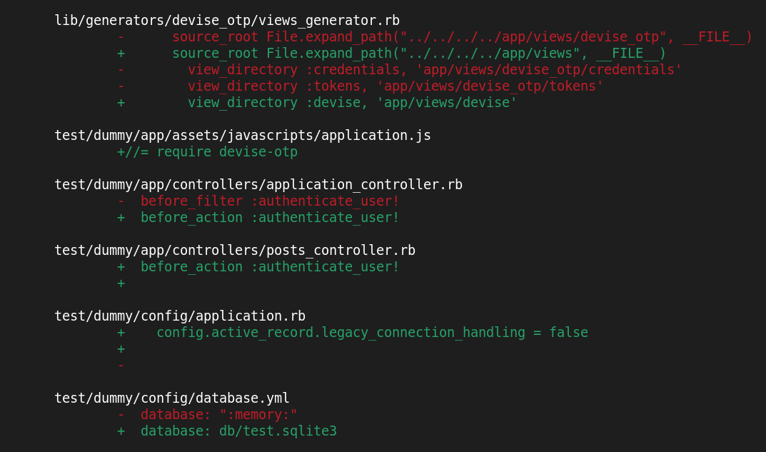Select the removed source_root devise_otp line

(x=435, y=37)
